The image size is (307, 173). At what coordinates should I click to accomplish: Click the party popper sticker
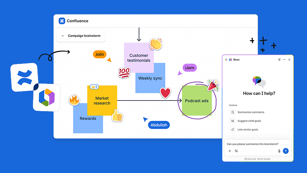point(213,85)
